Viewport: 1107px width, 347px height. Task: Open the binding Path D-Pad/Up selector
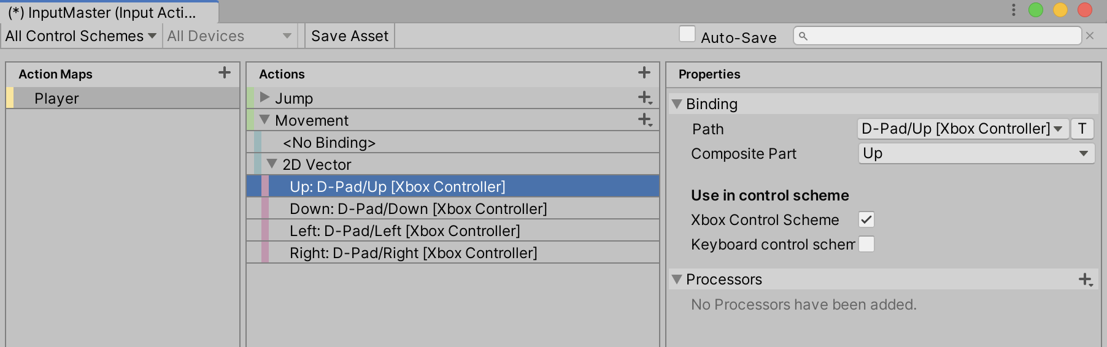[x=962, y=129]
